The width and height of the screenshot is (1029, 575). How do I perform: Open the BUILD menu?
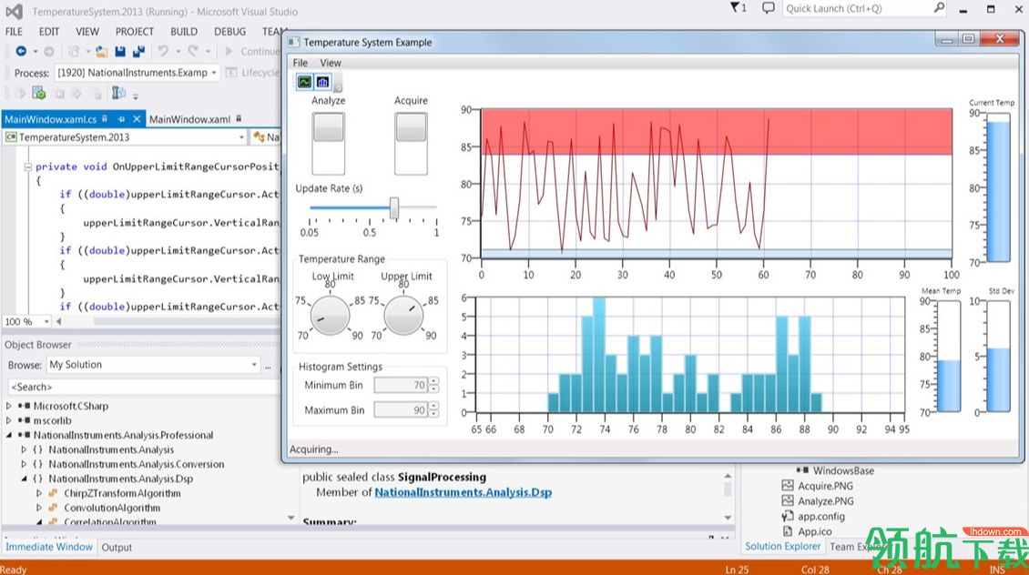[184, 32]
